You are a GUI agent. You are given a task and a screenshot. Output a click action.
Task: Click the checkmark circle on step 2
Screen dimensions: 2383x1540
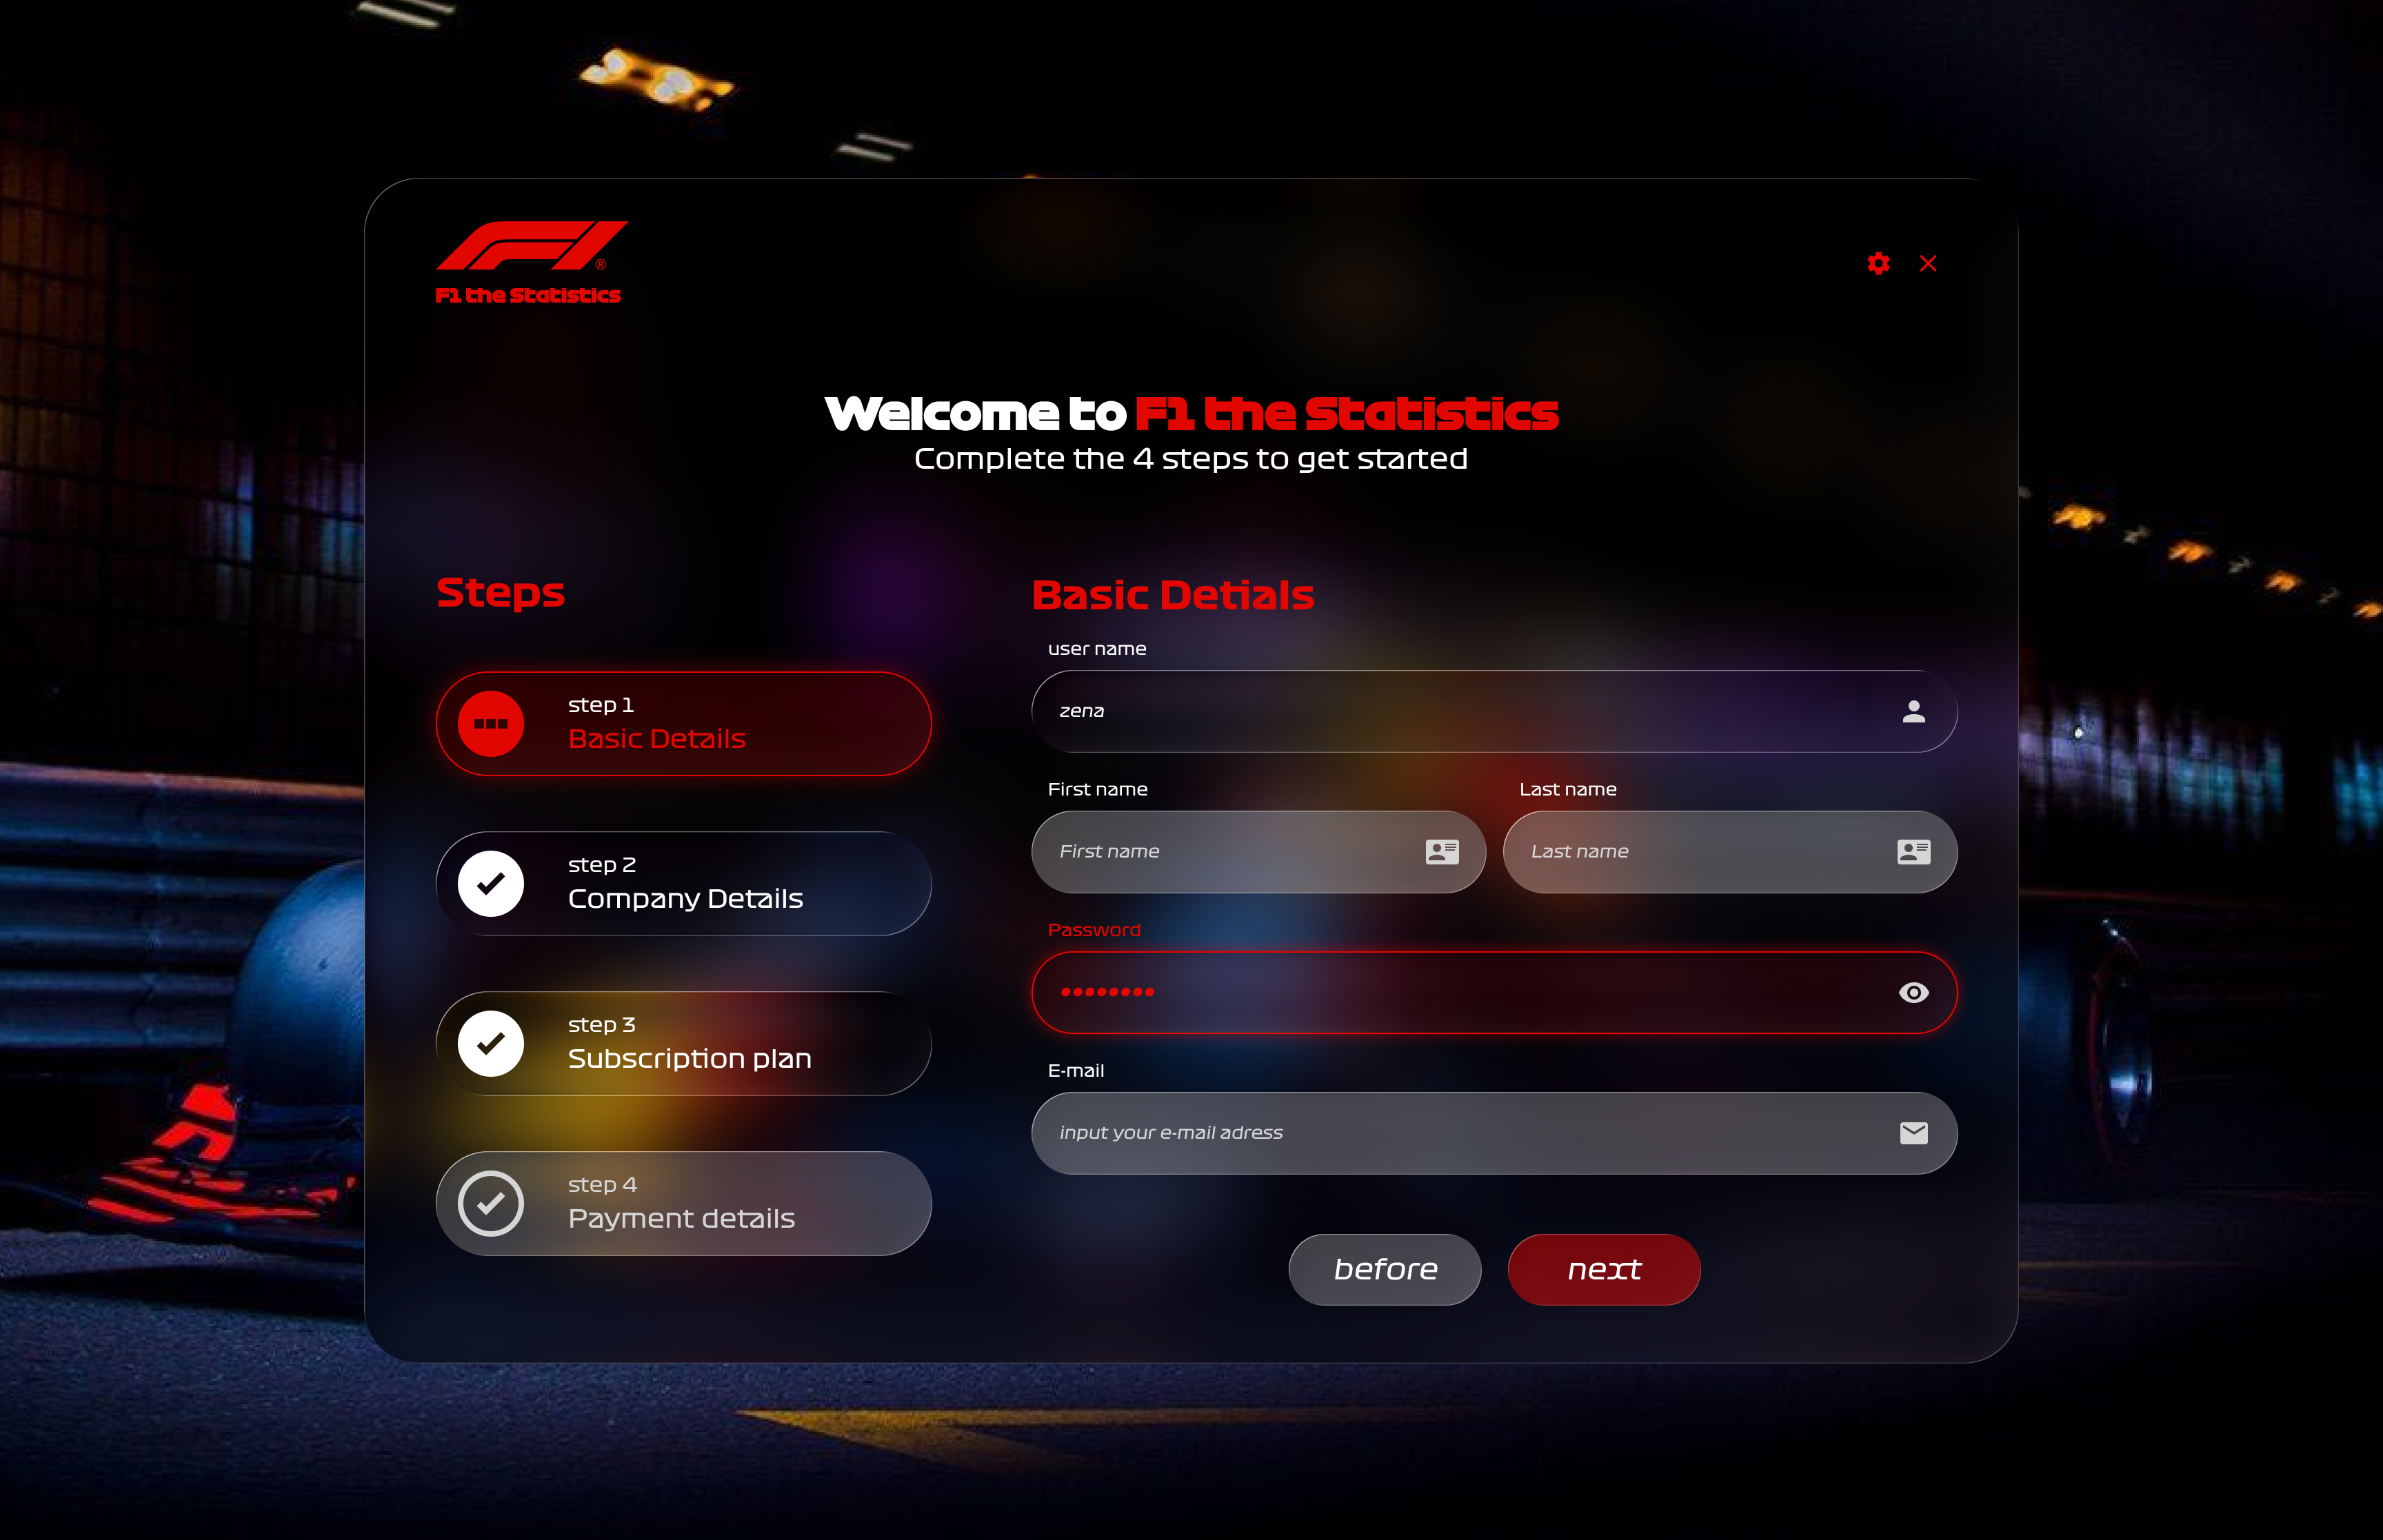(x=491, y=883)
